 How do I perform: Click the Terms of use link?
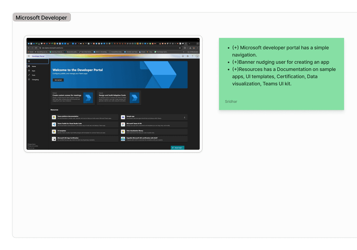[31, 148]
